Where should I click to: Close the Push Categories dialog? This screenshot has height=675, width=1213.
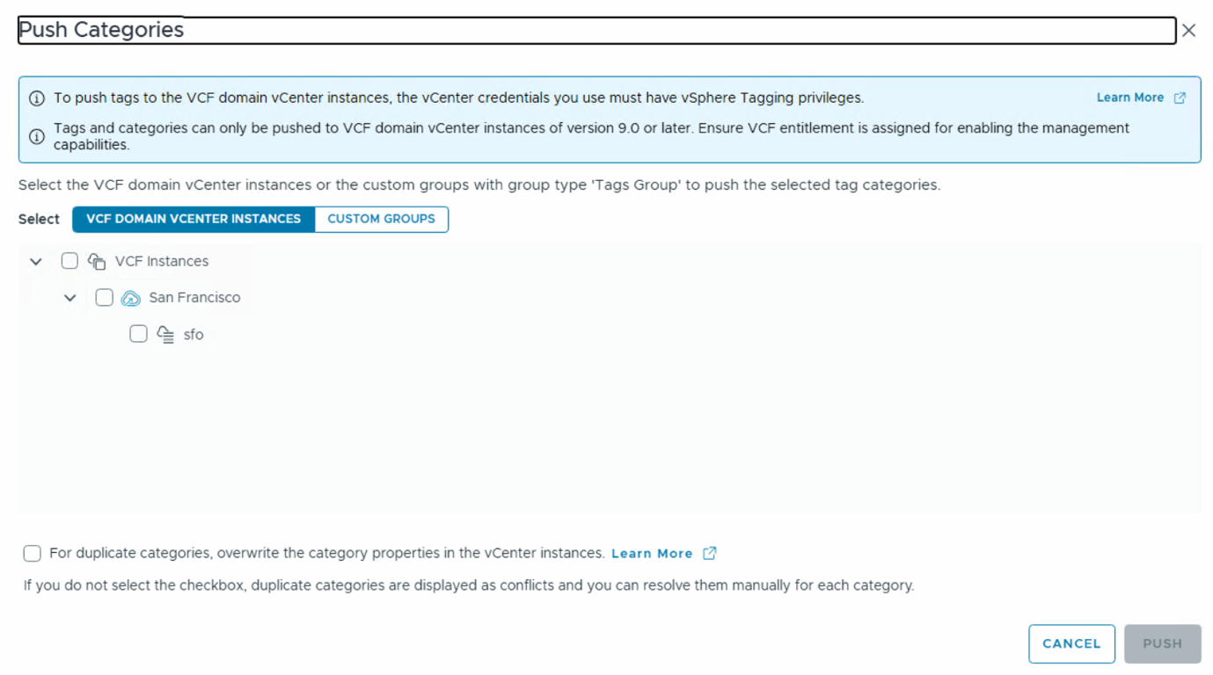(1188, 29)
